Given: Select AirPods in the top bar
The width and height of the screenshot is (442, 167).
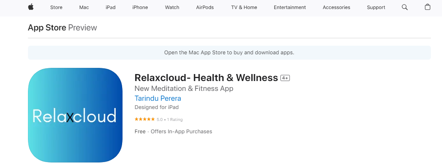Looking at the screenshot, I should [205, 7].
